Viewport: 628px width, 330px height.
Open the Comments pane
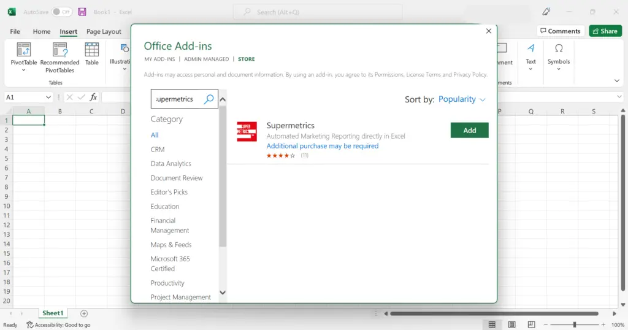pyautogui.click(x=560, y=31)
